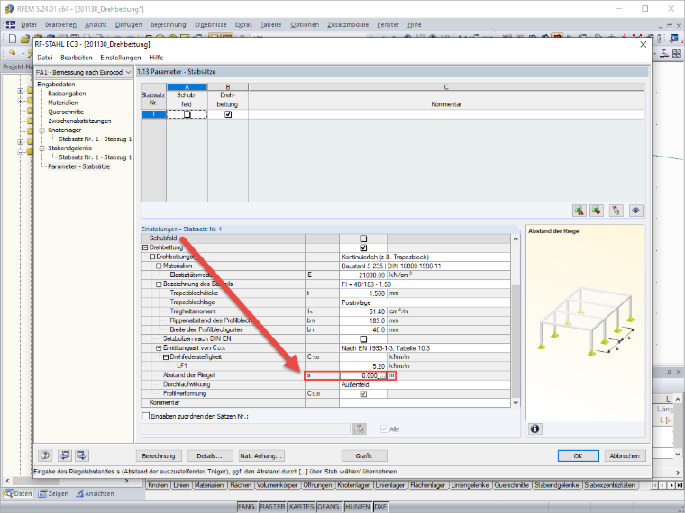This screenshot has height=513, width=685.
Task: Enable Setzbolzen nach DIN EN checkbox
Action: [363, 338]
